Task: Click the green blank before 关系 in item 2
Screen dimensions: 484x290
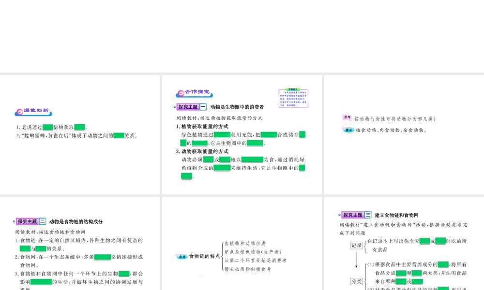Action: coord(119,136)
